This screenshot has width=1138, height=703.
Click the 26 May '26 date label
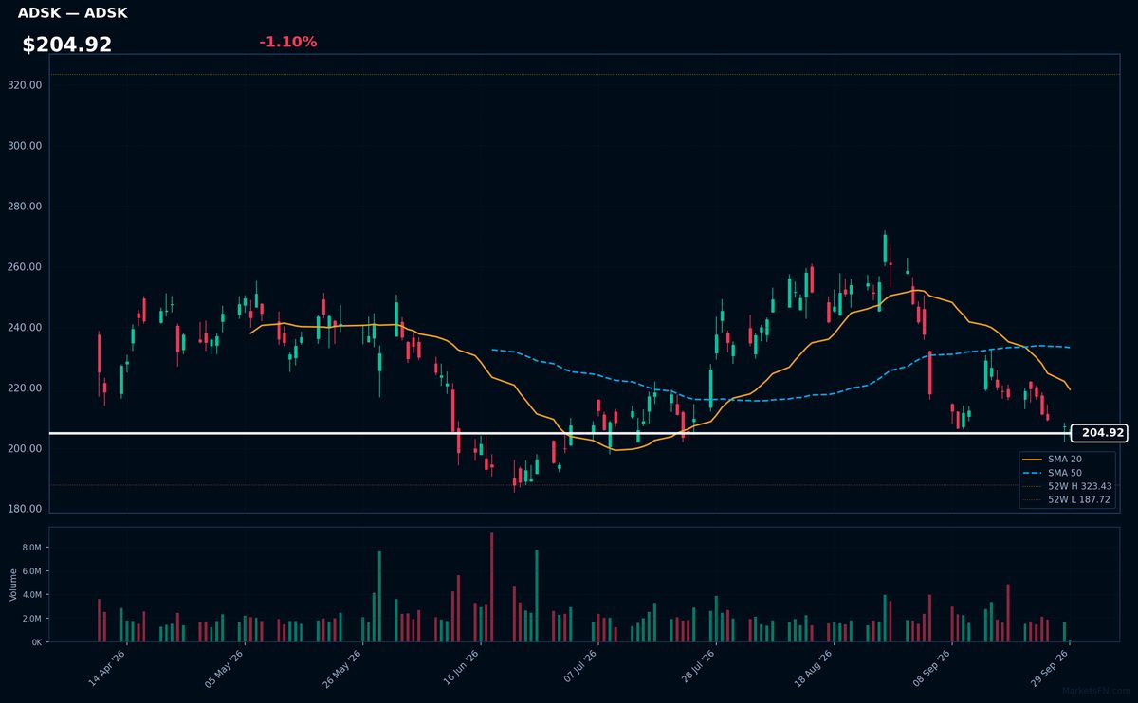343,668
